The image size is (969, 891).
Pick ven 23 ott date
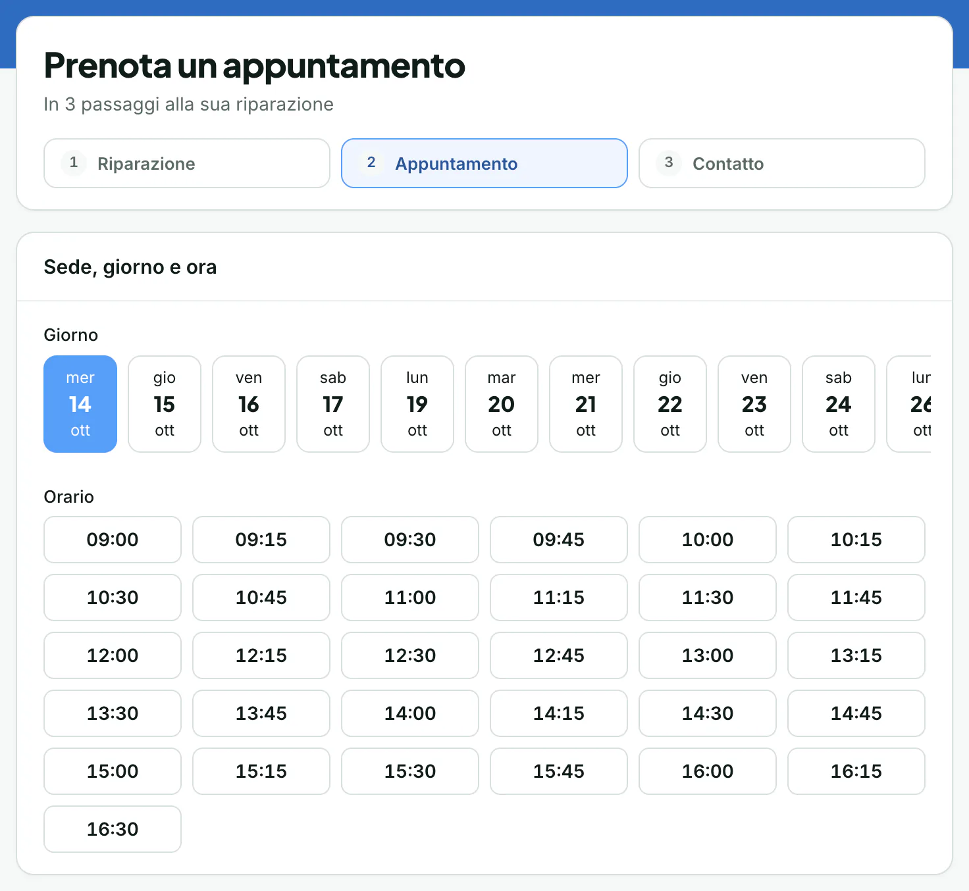[754, 404]
